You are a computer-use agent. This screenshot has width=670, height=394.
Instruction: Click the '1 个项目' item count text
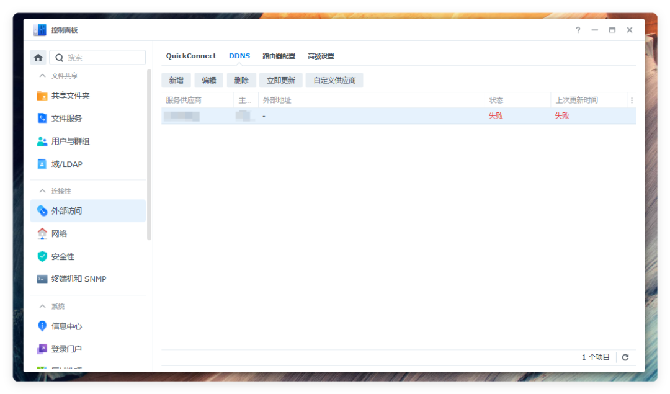[x=595, y=357]
